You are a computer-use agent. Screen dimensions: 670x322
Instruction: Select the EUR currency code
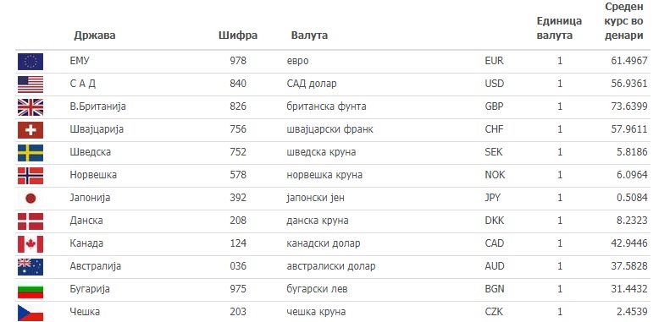[495, 61]
